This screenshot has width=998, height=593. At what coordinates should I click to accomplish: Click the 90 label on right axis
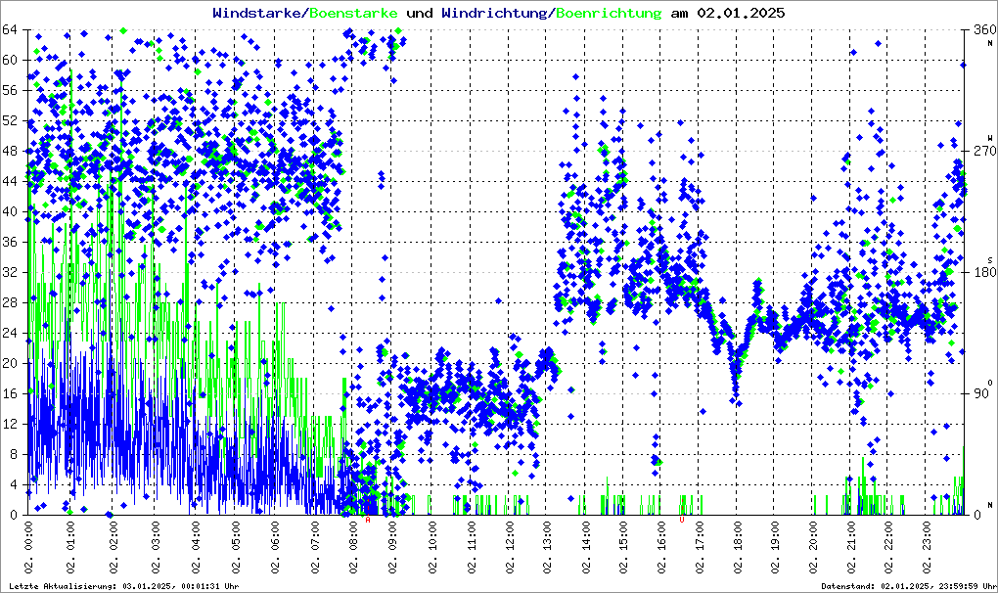tap(979, 393)
